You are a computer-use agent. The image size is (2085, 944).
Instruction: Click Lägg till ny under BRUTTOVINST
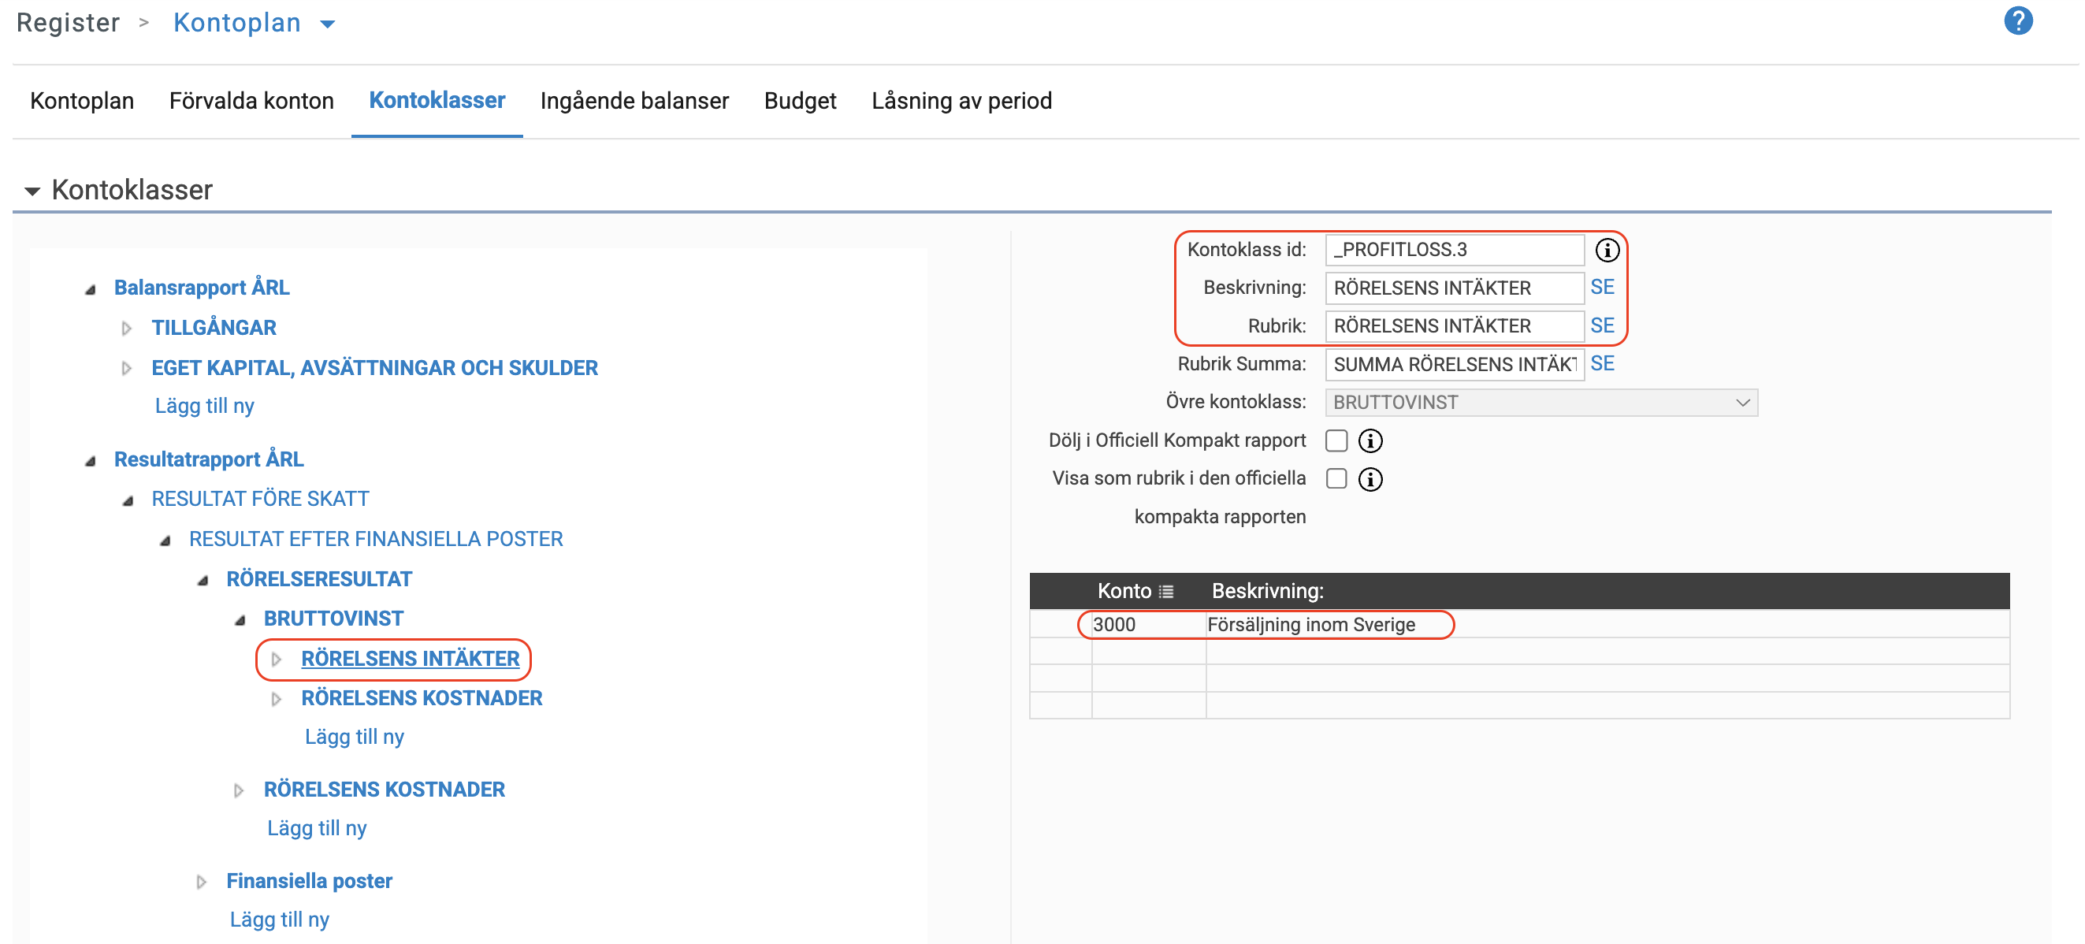pyautogui.click(x=355, y=738)
